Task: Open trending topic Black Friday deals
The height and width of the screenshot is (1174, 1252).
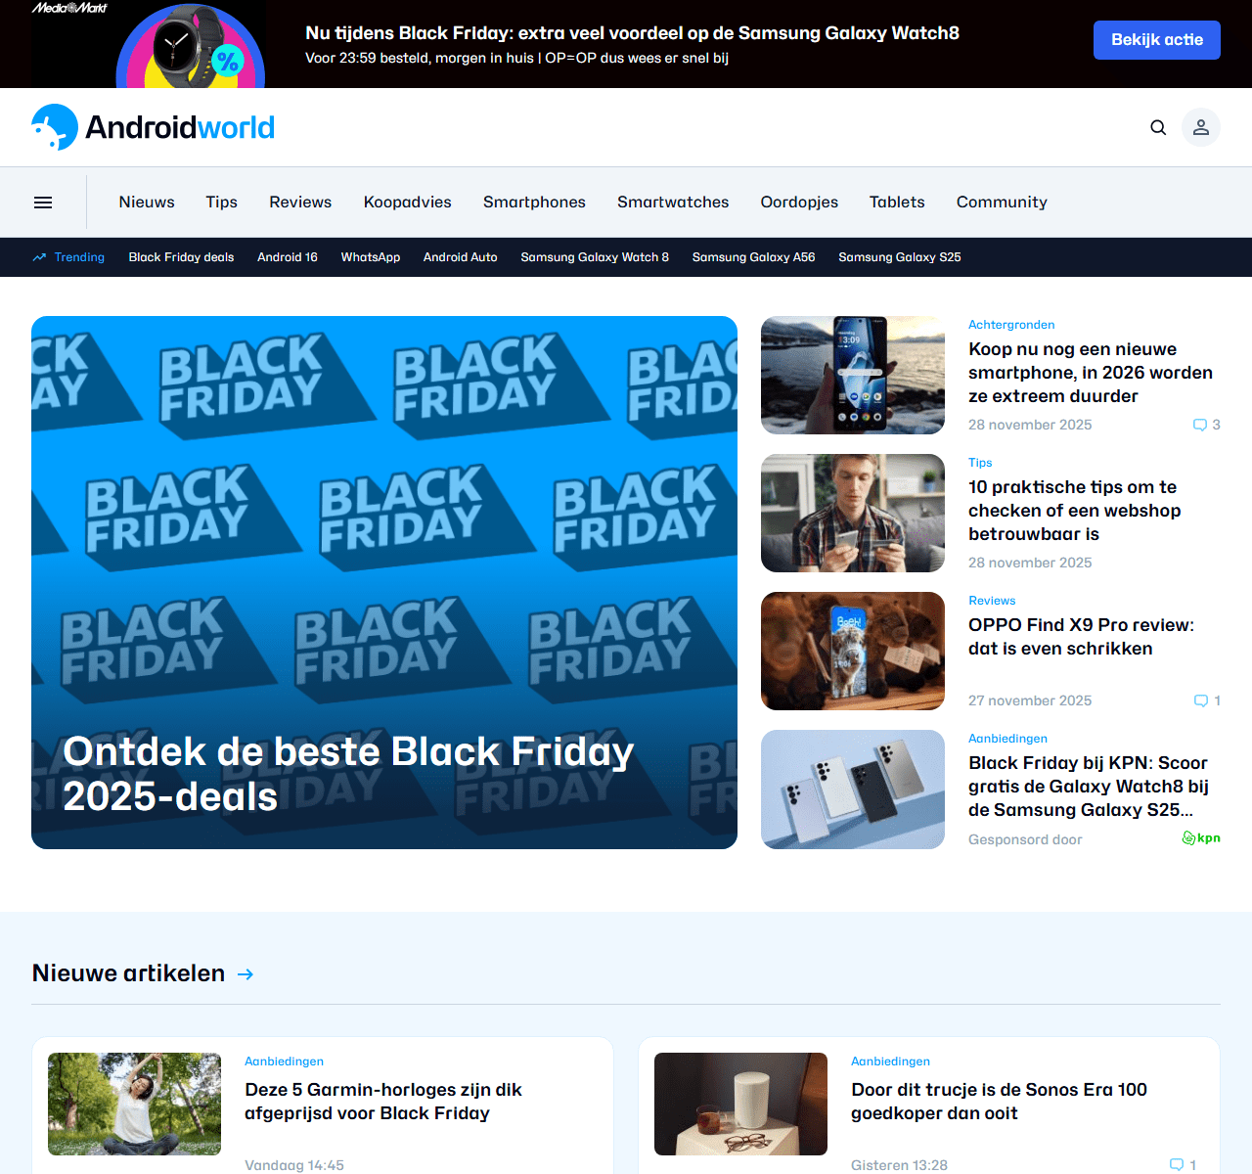Action: click(181, 257)
